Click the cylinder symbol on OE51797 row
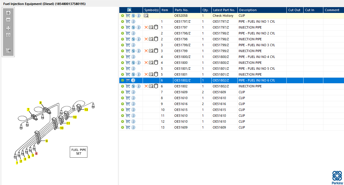344x185 pixels. tap(156, 27)
